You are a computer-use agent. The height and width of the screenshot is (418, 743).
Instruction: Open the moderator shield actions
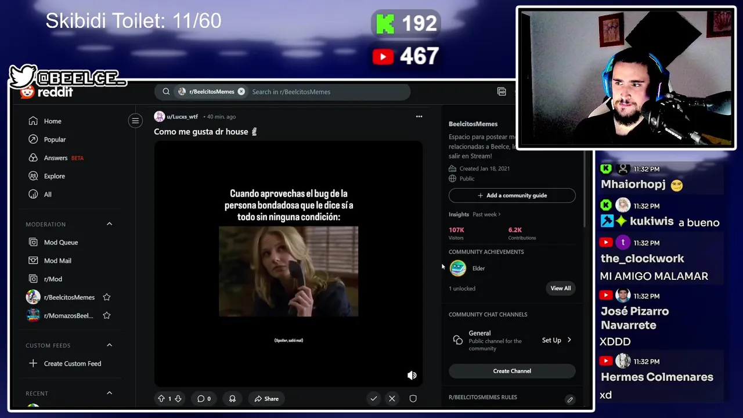pyautogui.click(x=413, y=399)
